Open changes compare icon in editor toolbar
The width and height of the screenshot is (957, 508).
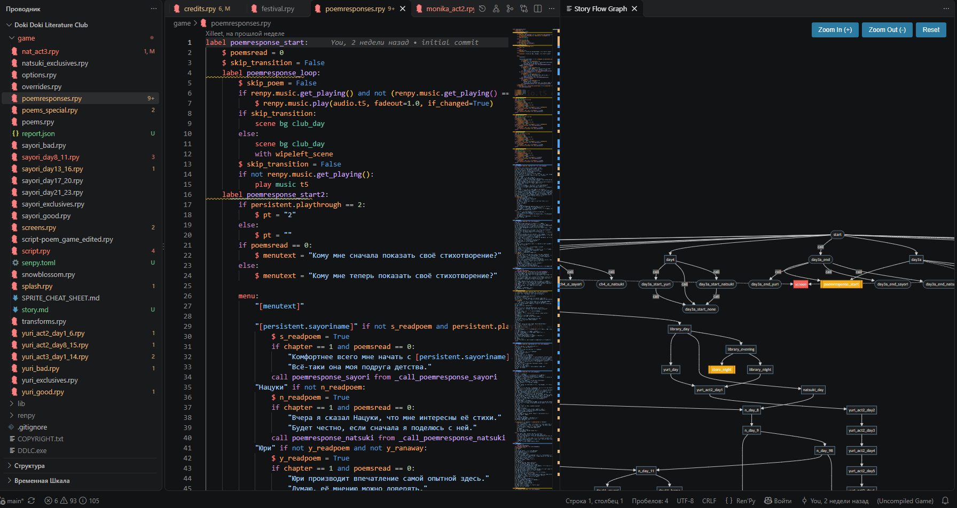coord(524,9)
